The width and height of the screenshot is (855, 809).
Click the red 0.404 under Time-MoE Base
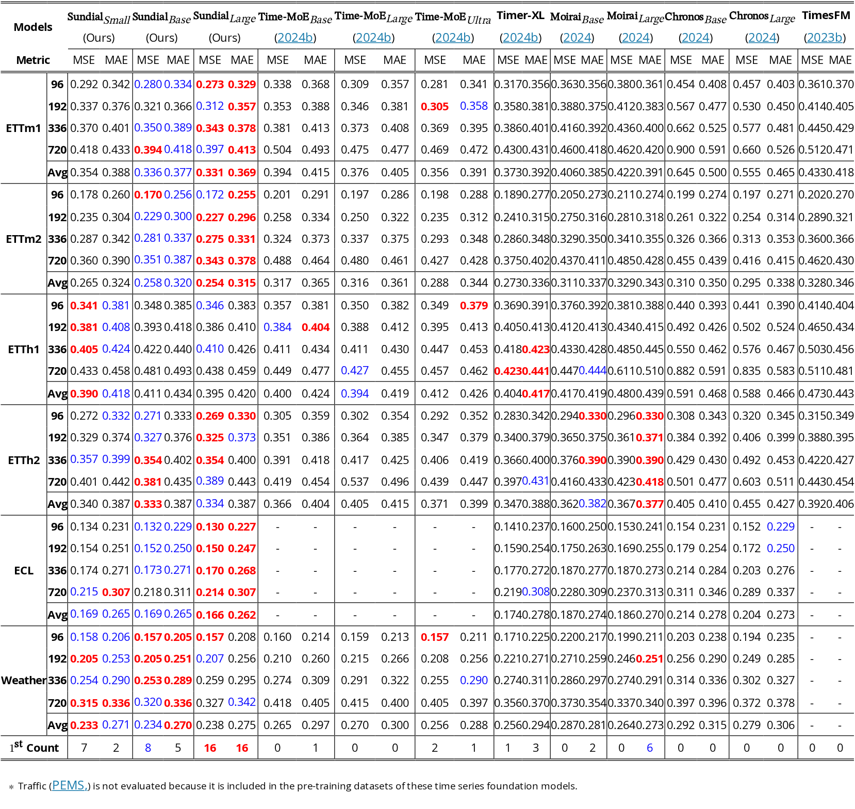pyautogui.click(x=316, y=327)
